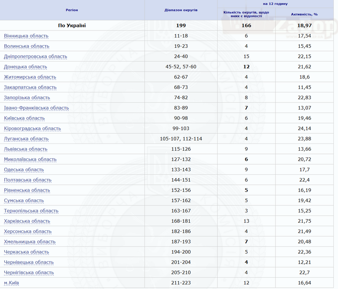Select Дніпропетровська область in the table

pos(35,57)
